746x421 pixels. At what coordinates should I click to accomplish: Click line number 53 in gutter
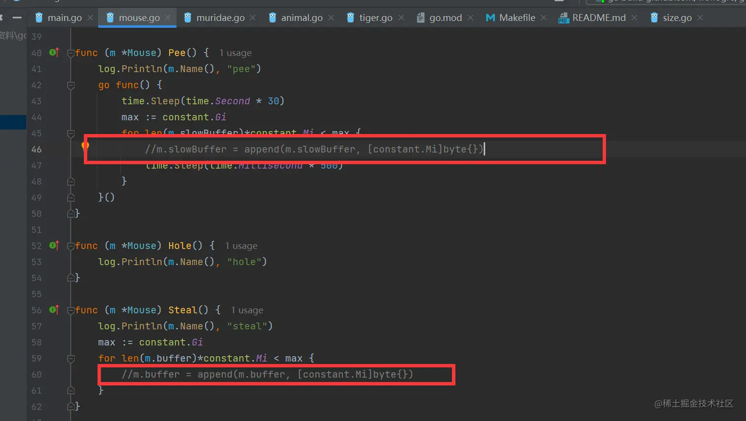pos(37,262)
